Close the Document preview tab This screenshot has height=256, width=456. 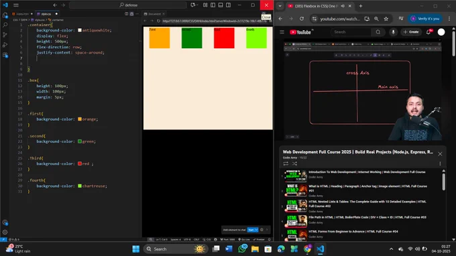click(x=164, y=14)
